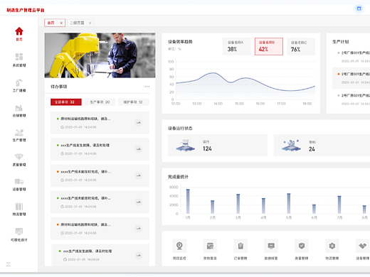
Task: Click the 5月 bar in 完成量统计 chart
Action: (x=289, y=203)
